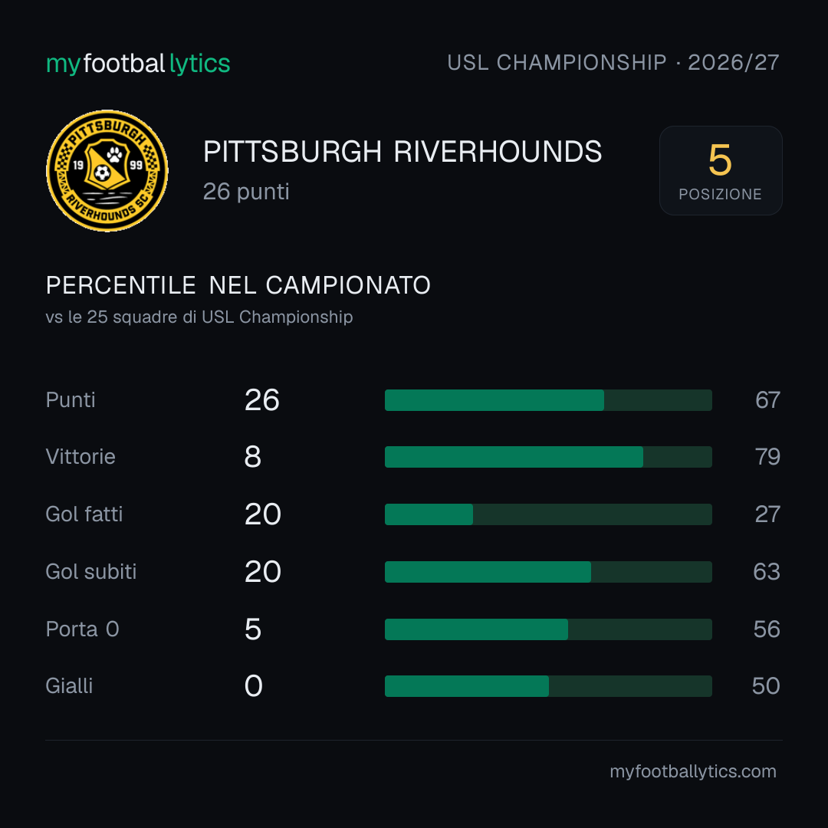Click the Gol subiti percentile number 63
This screenshot has width=828, height=828.
(767, 572)
